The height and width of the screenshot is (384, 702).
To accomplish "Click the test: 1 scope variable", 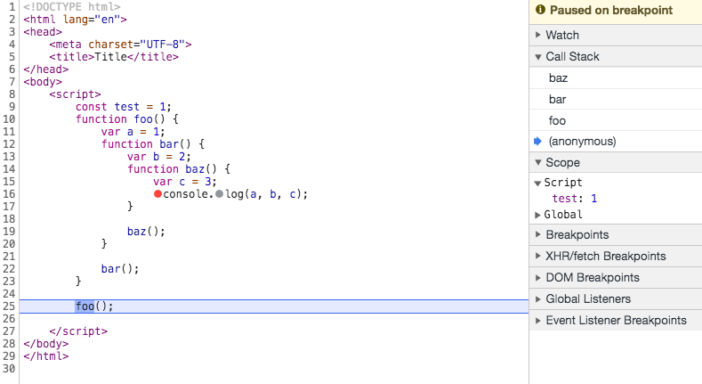I will (575, 199).
